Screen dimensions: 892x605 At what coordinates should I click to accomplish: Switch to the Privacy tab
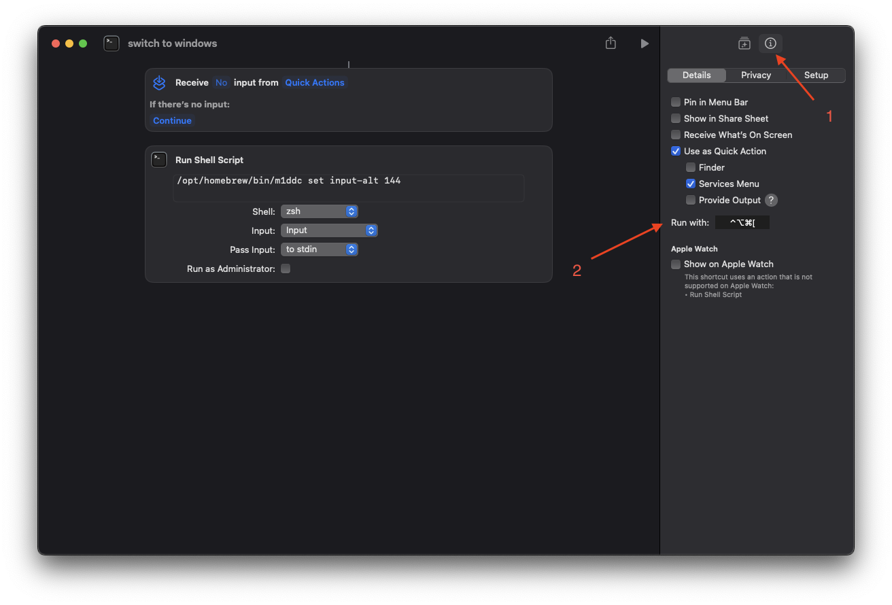756,75
